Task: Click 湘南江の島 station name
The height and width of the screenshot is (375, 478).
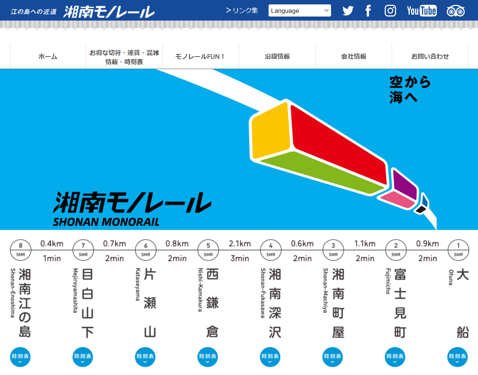Action: (25, 303)
